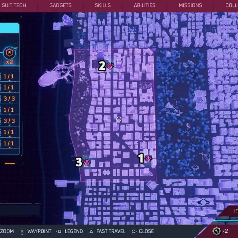Click the teal level progress bar
This screenshot has height=238, width=238.
click(226, 221)
